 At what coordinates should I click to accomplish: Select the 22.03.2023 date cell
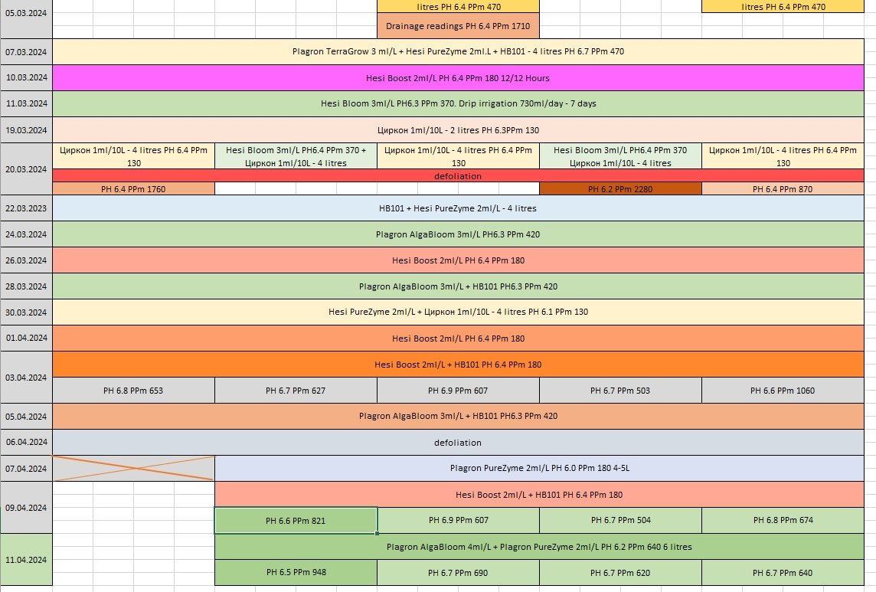click(x=26, y=208)
